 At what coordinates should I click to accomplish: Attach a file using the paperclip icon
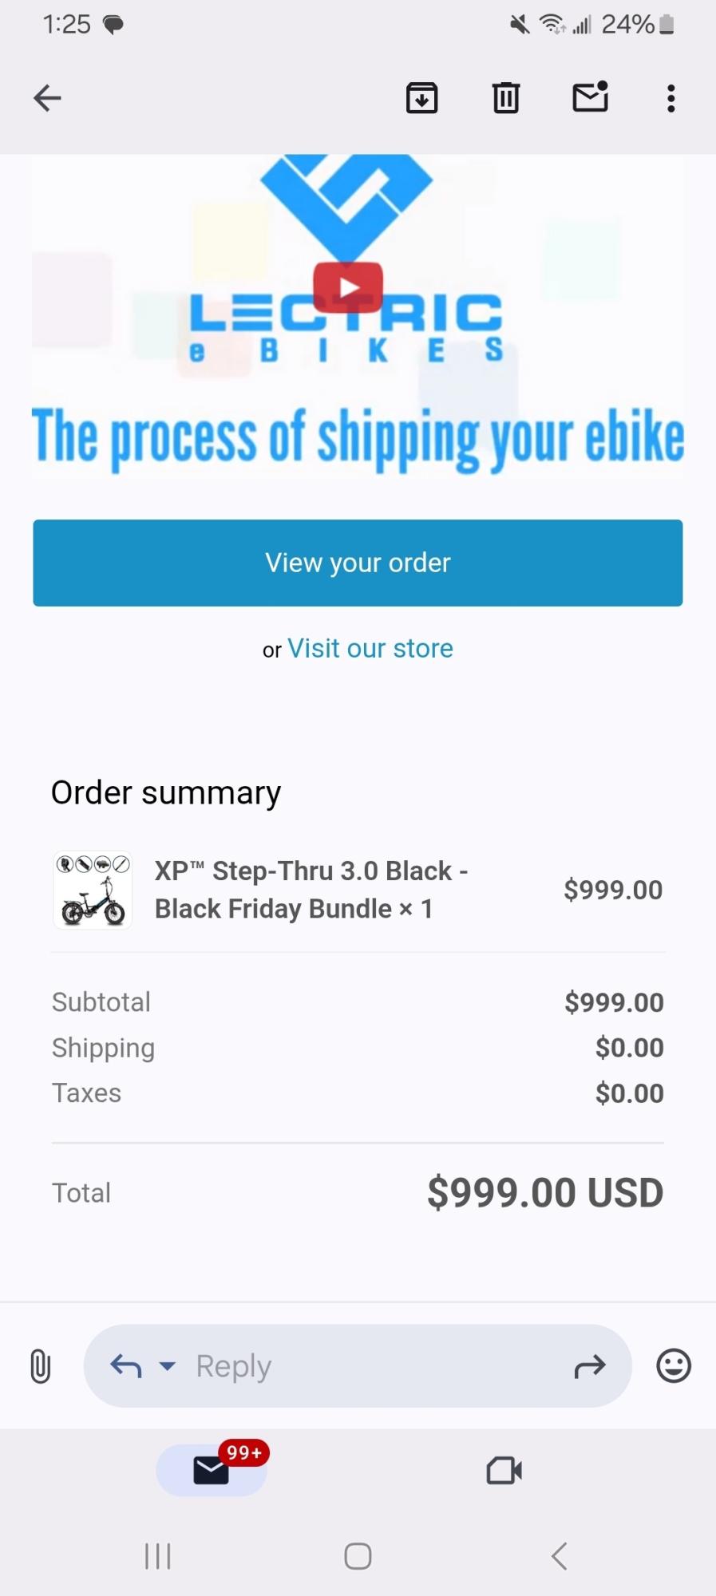[40, 1365]
